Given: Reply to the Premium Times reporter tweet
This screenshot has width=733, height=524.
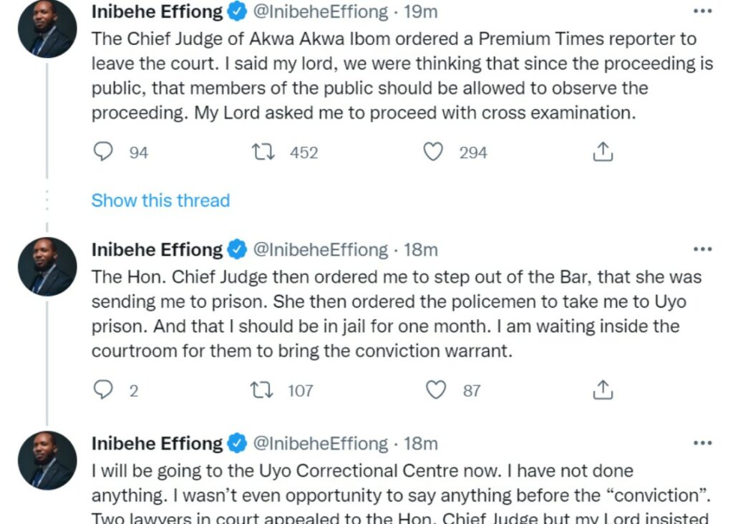Looking at the screenshot, I should [105, 152].
